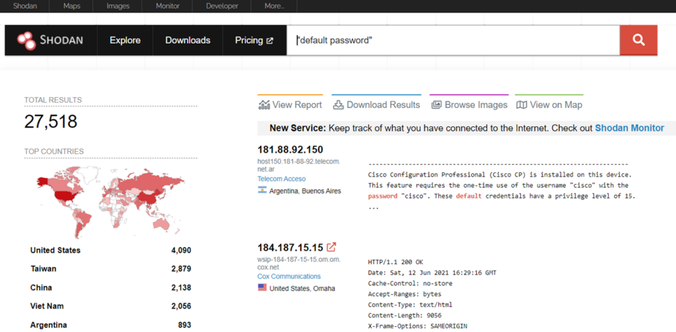
Task: Click hostname host150.181-88-92.telecom.net.ar
Action: [299, 165]
